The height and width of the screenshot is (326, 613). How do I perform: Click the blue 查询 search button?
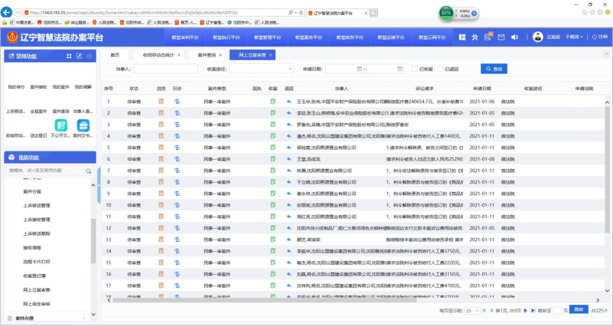click(493, 69)
